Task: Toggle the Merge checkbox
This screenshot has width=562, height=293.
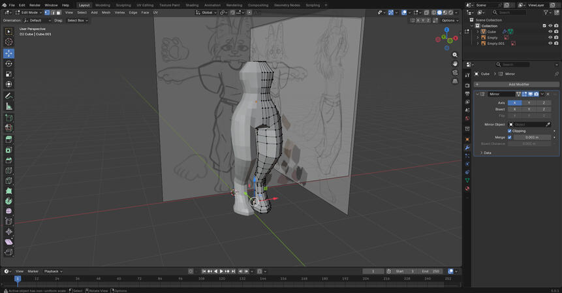Action: (510, 137)
